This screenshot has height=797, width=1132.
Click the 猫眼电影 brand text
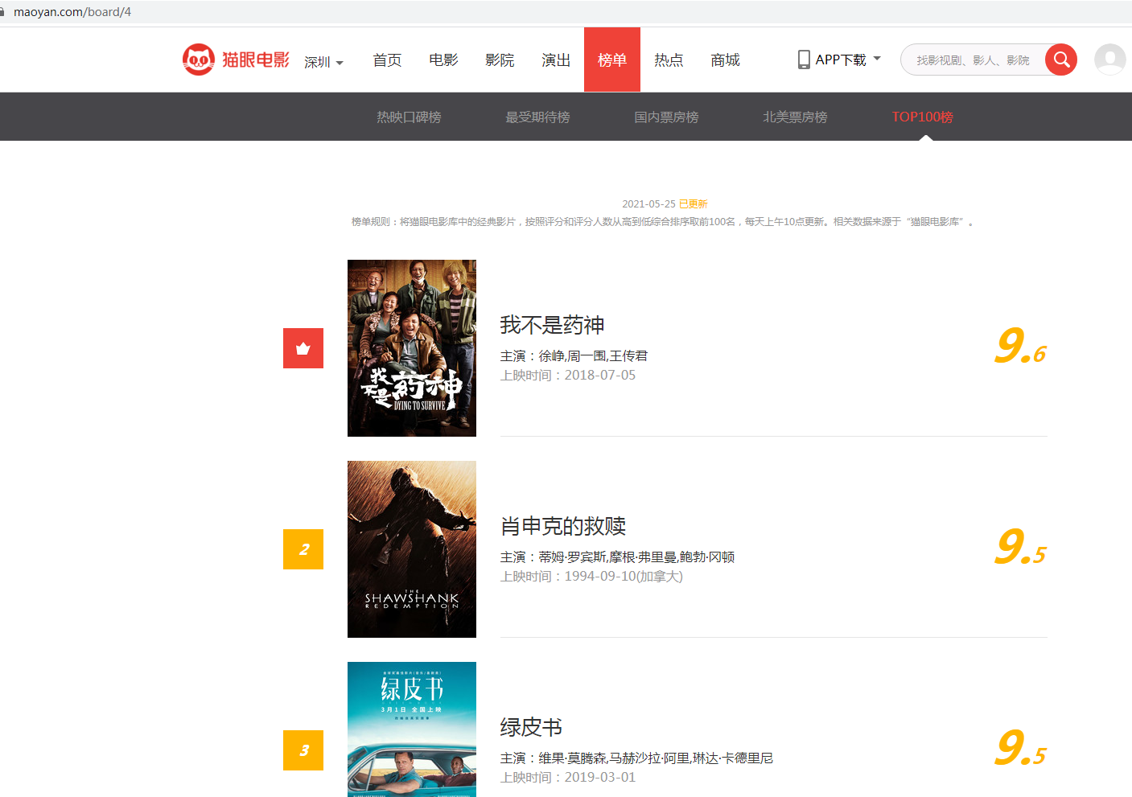point(256,60)
